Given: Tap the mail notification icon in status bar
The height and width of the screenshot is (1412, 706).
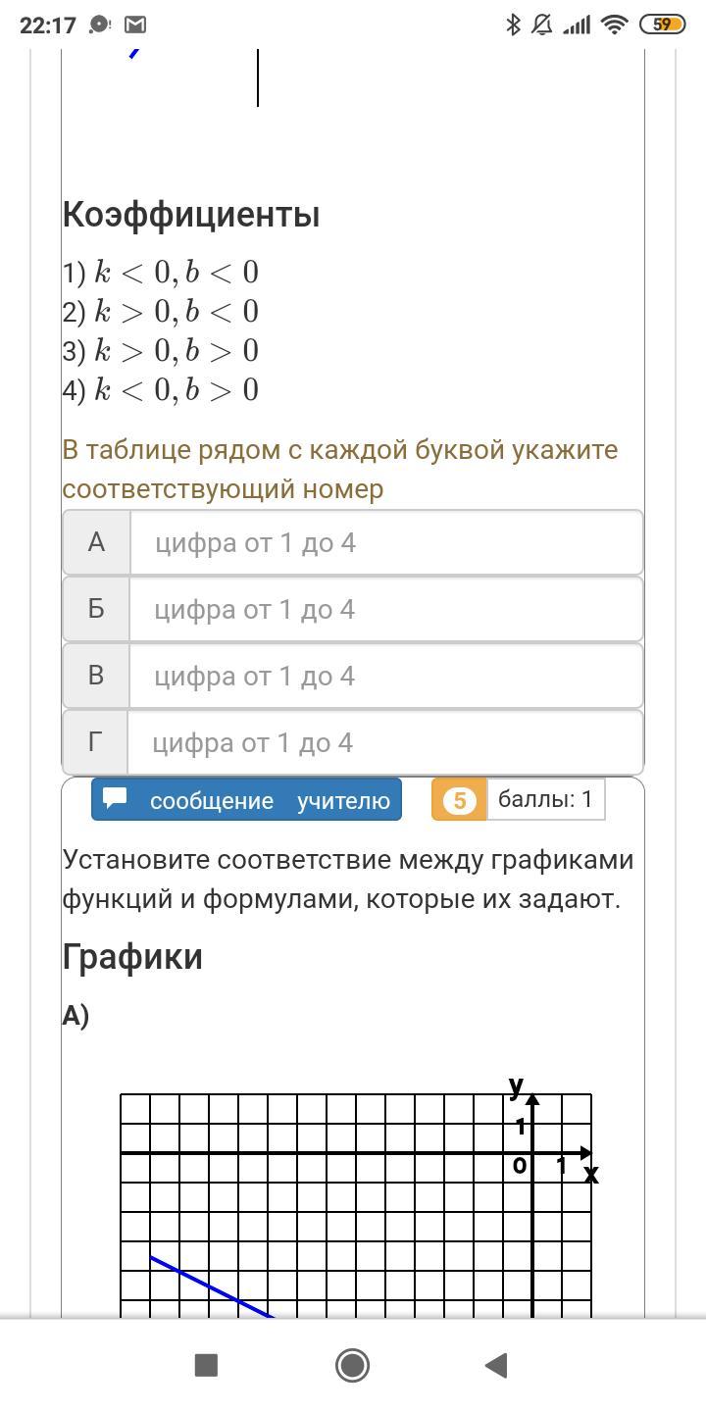Looking at the screenshot, I should (136, 25).
